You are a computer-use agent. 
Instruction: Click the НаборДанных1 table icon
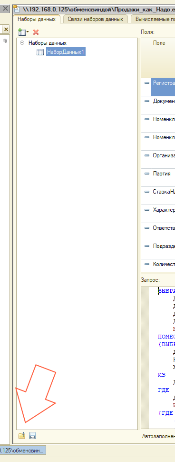click(x=40, y=52)
